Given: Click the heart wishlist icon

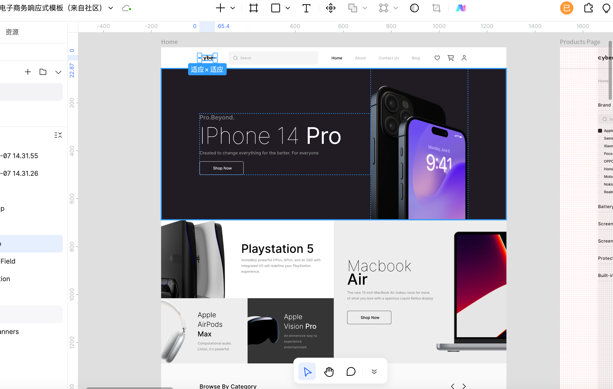Looking at the screenshot, I should (437, 58).
